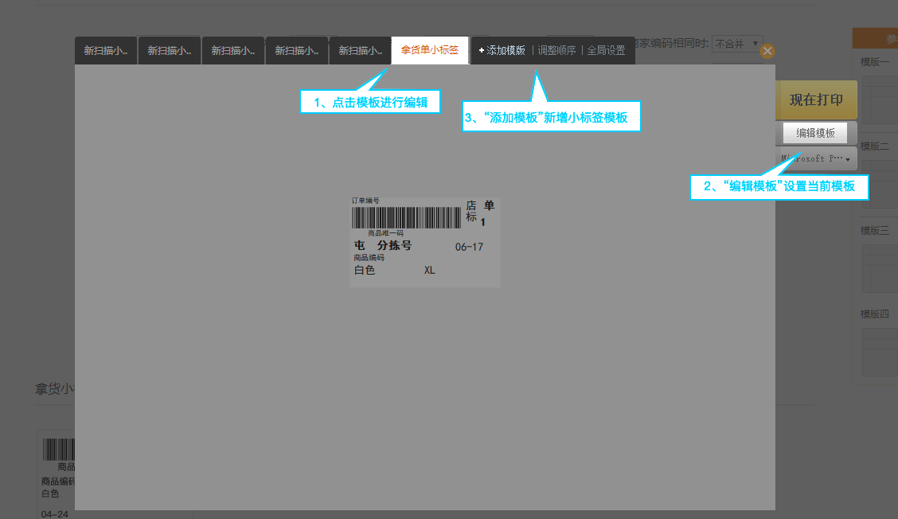Open the 调整顺序 option
Screen dimensions: 898x519
pyautogui.click(x=556, y=50)
